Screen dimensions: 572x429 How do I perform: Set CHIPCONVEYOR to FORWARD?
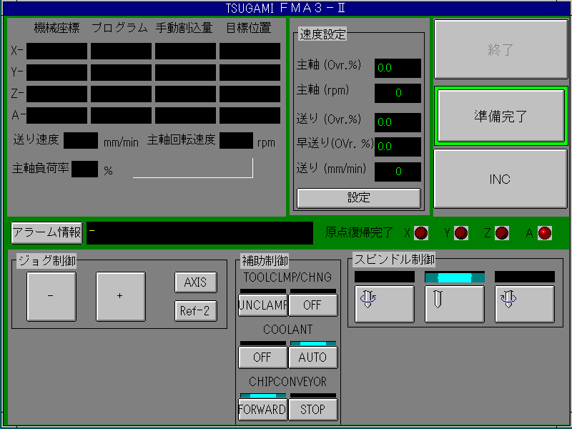tap(262, 409)
